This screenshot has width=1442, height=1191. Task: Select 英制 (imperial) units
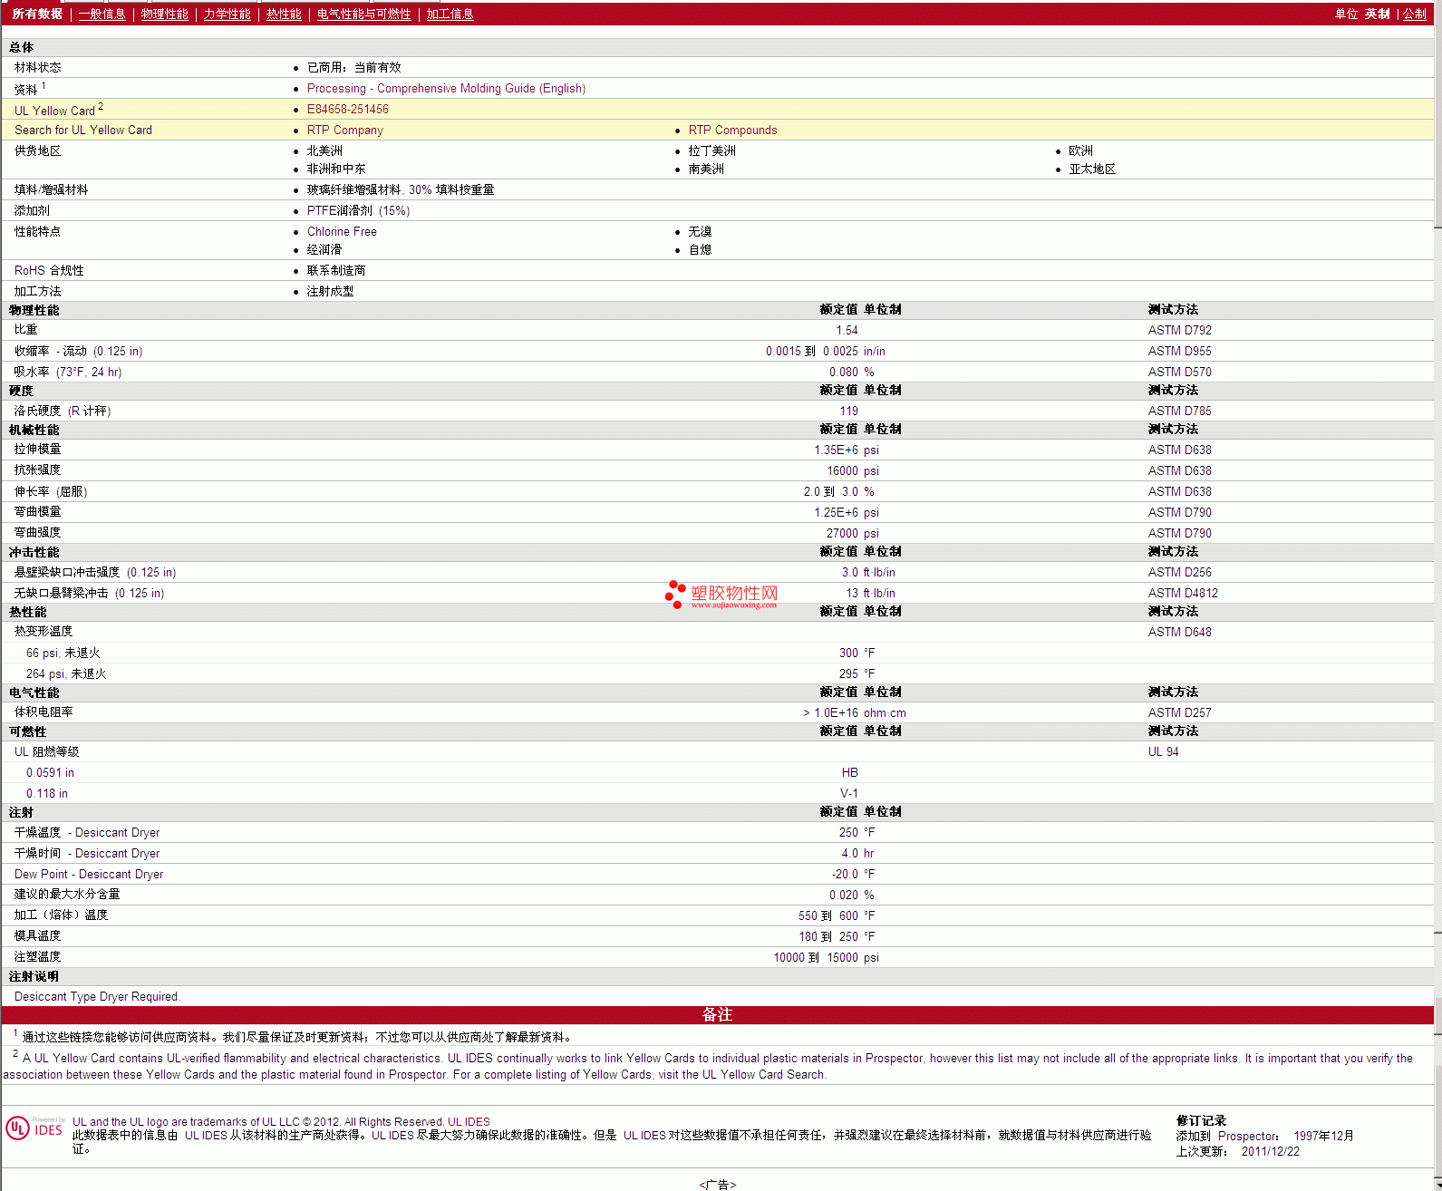[x=1377, y=14]
